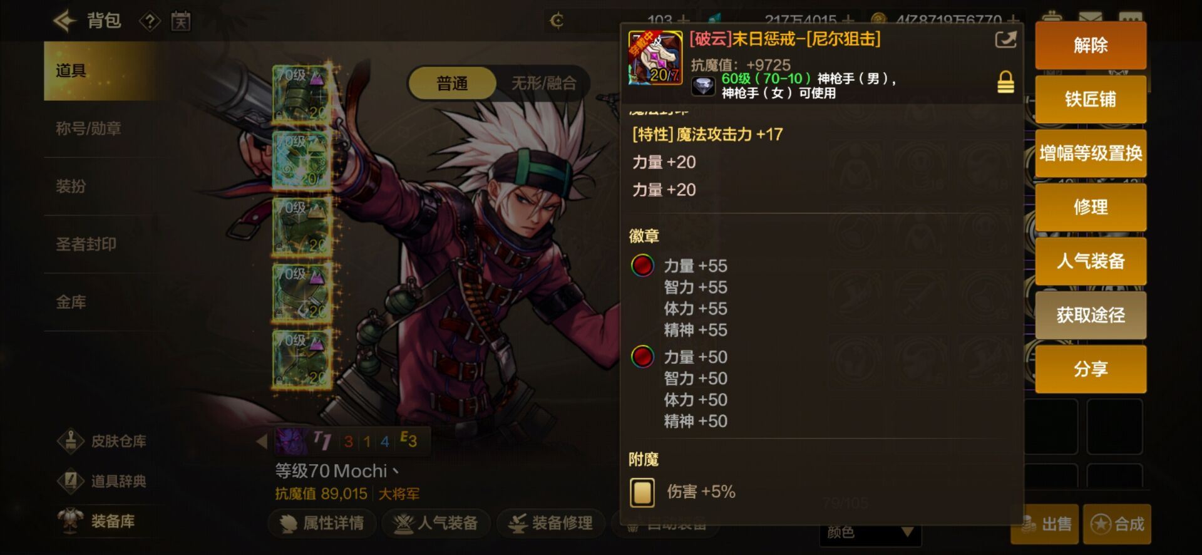This screenshot has height=555, width=1202.
Task: Open 道具辞典 item dictionary icon
Action: tap(71, 481)
